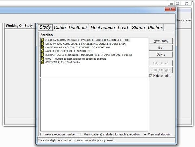The width and height of the screenshot is (195, 147).
Task: Select the (PRESENT A) Two Duct Banks study
Action: point(62,62)
